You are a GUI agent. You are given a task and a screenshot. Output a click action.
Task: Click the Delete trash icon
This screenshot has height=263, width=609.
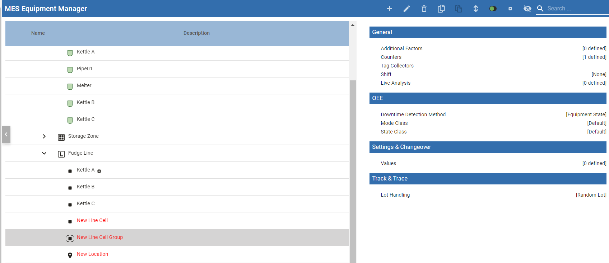[x=424, y=9]
